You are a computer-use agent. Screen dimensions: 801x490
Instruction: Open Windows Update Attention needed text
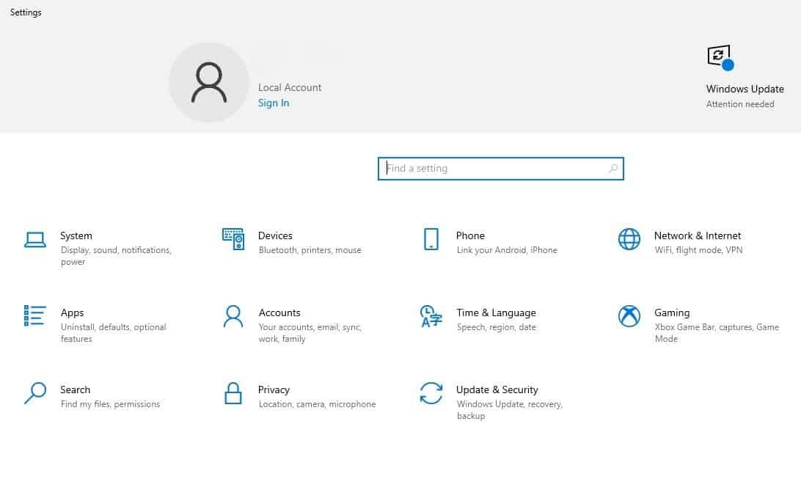pos(740,104)
